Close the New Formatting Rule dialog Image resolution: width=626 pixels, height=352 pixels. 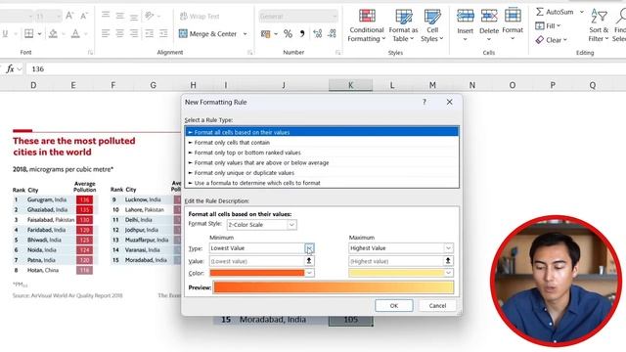point(450,102)
